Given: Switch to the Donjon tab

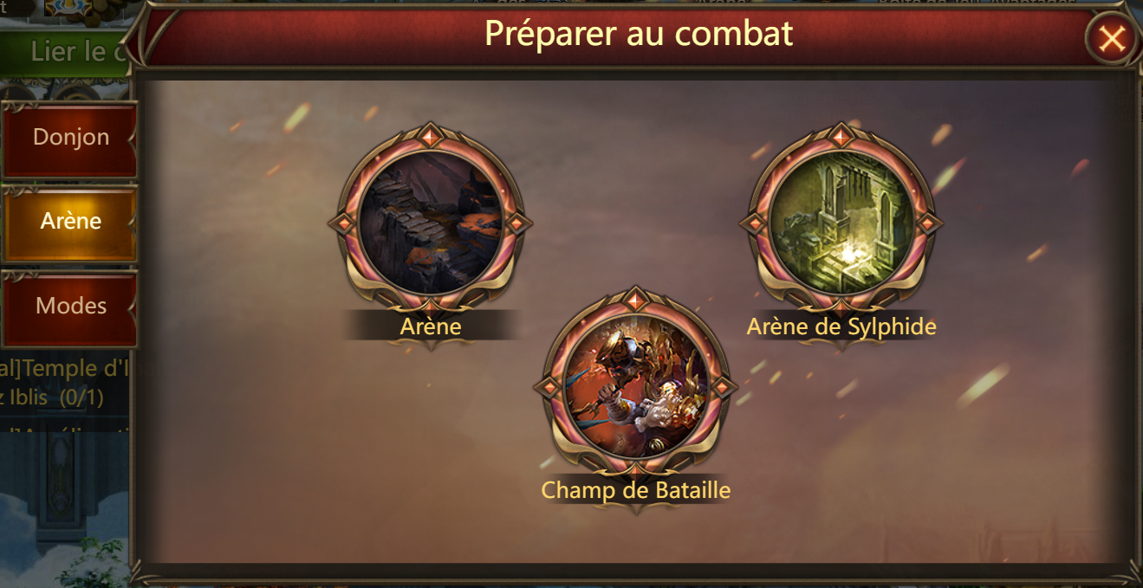Looking at the screenshot, I should click(x=69, y=138).
